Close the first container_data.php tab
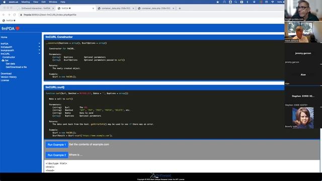This screenshot has height=181, width=322. tap(133, 9)
